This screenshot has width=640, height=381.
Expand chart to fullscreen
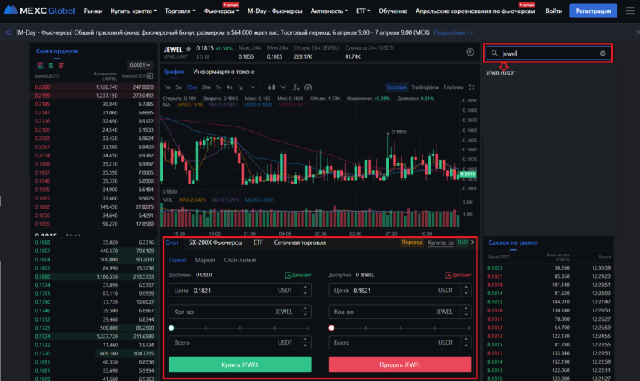tap(472, 87)
